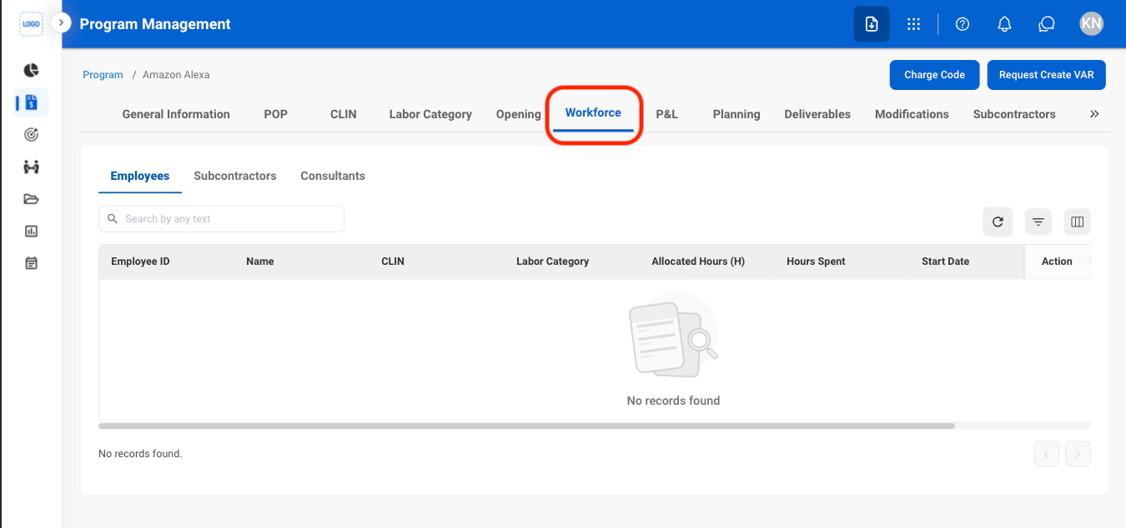1126x528 pixels.
Task: Click the Action column header
Action: pyautogui.click(x=1057, y=262)
